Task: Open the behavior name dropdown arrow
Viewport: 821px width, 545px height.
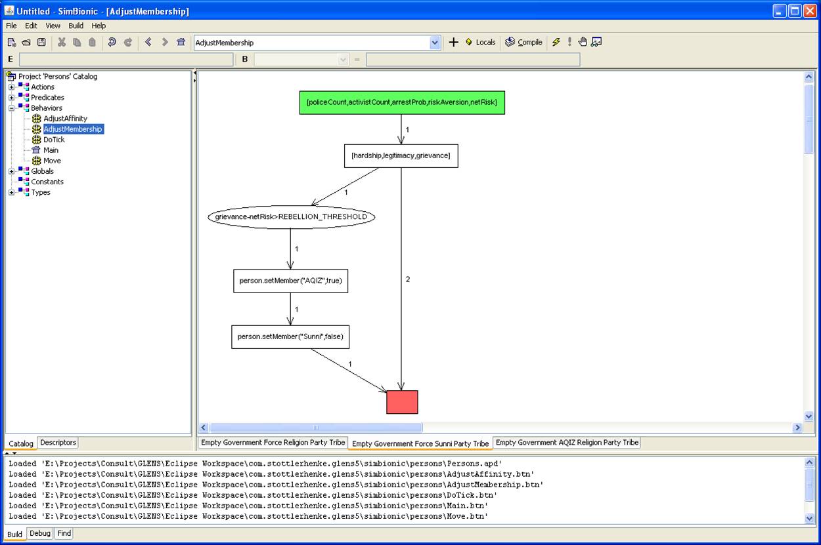Action: (435, 43)
